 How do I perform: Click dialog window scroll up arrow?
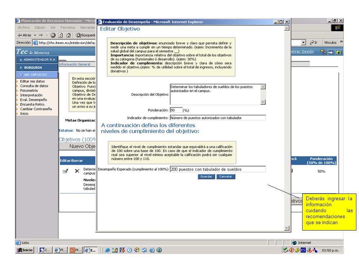pyautogui.click(x=287, y=28)
